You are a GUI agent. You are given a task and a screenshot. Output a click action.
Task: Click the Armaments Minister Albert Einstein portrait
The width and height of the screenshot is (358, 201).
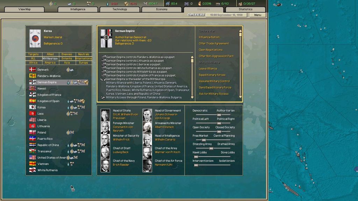(147, 128)
